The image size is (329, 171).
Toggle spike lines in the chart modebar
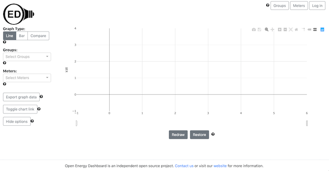303,30
